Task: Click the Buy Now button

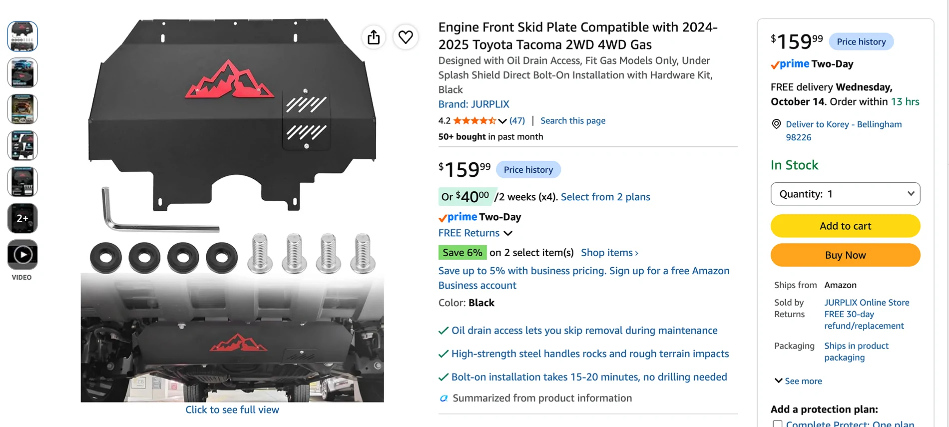Action: pos(845,255)
